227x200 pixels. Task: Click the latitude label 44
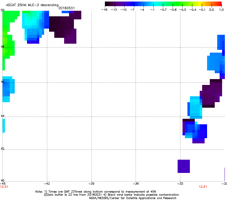tap(2, 116)
